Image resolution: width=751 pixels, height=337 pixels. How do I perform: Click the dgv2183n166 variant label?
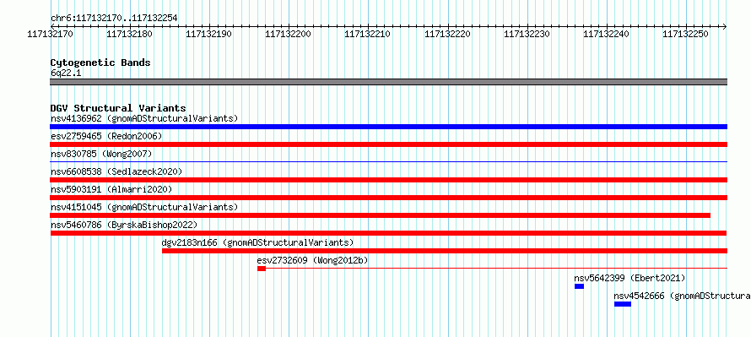tap(257, 242)
